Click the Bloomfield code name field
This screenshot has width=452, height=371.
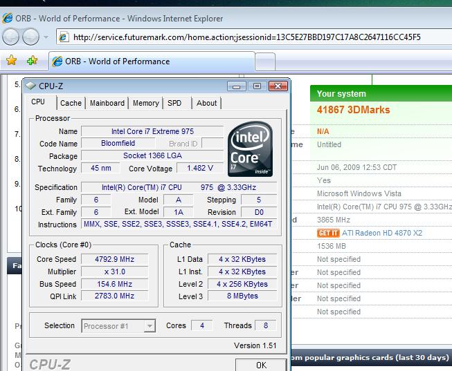tap(118, 143)
